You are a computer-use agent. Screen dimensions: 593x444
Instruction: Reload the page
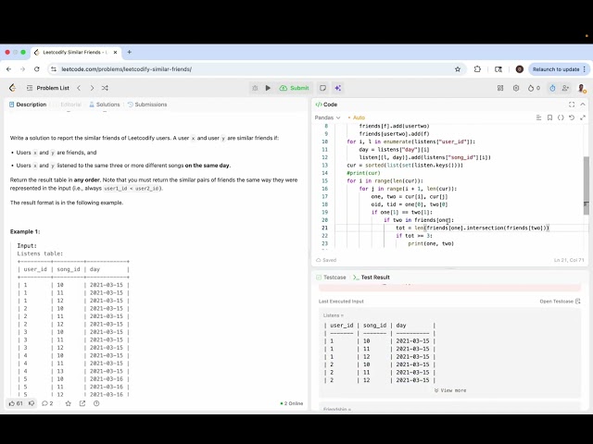coord(37,69)
